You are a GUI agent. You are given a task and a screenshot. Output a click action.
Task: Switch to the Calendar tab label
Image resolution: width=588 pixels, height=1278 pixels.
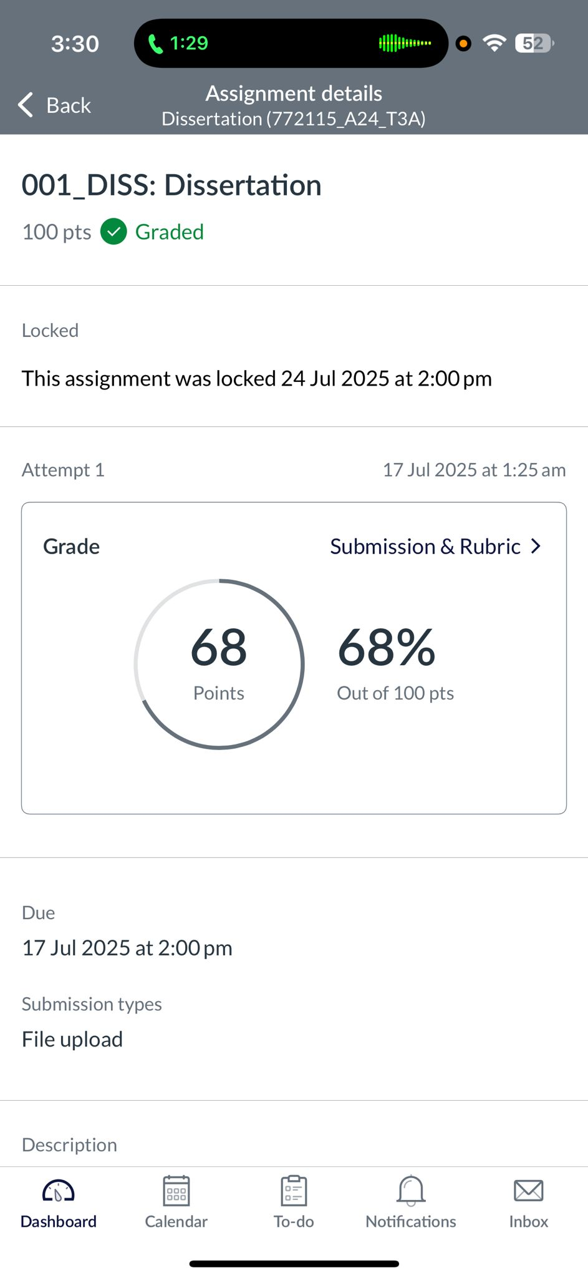pyautogui.click(x=176, y=1221)
